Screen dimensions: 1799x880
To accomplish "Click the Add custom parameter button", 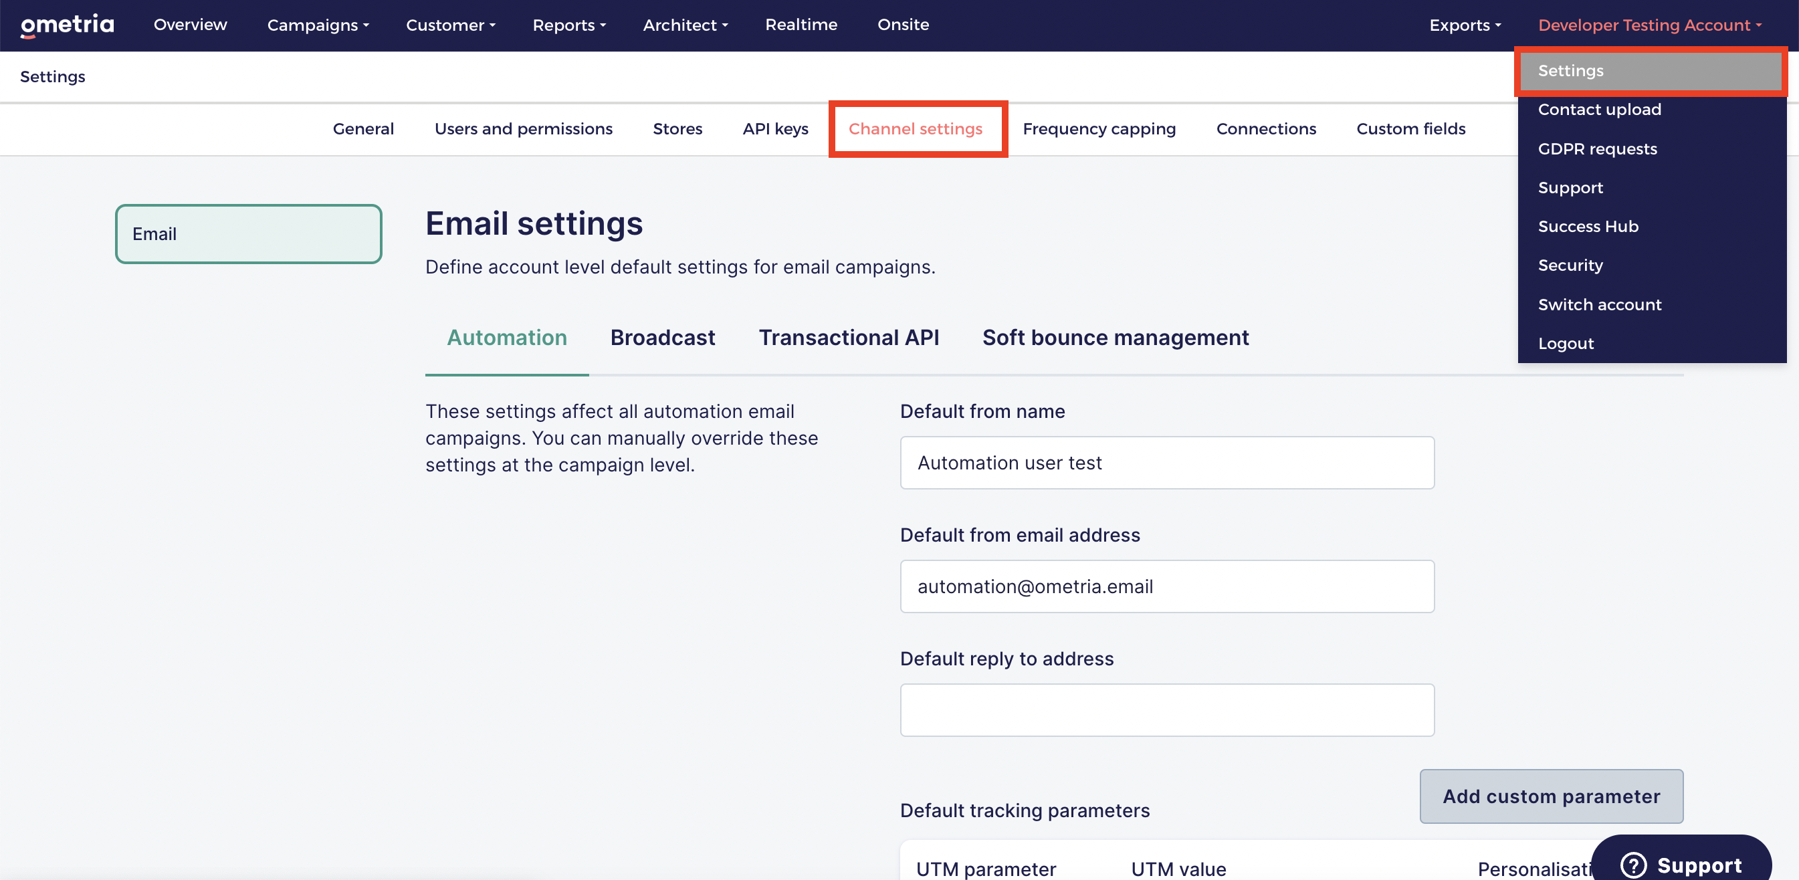I will coord(1551,796).
